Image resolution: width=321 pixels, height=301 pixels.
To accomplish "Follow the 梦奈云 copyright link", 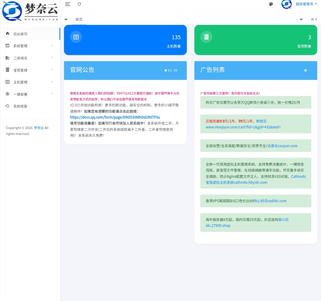I will pos(39,128).
